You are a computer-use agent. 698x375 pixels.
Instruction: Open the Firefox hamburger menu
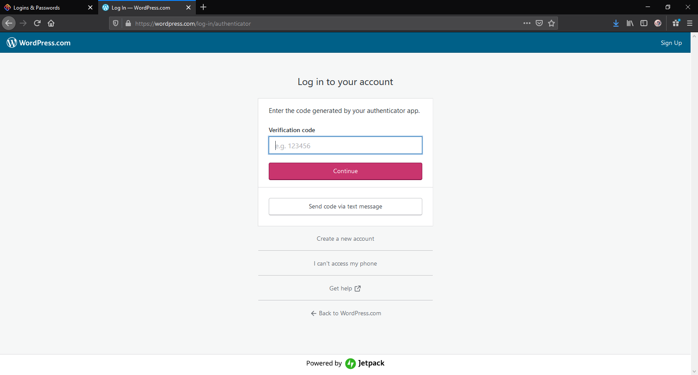[690, 23]
